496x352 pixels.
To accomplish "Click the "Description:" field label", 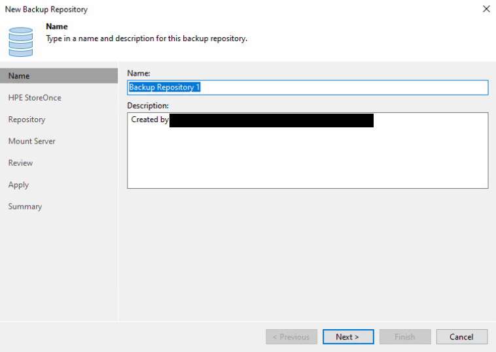I will pyautogui.click(x=148, y=105).
